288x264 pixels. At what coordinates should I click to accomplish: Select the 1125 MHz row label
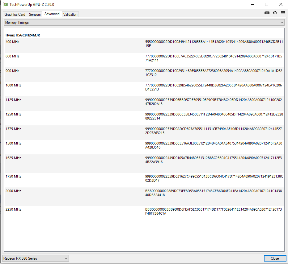pyautogui.click(x=13, y=100)
